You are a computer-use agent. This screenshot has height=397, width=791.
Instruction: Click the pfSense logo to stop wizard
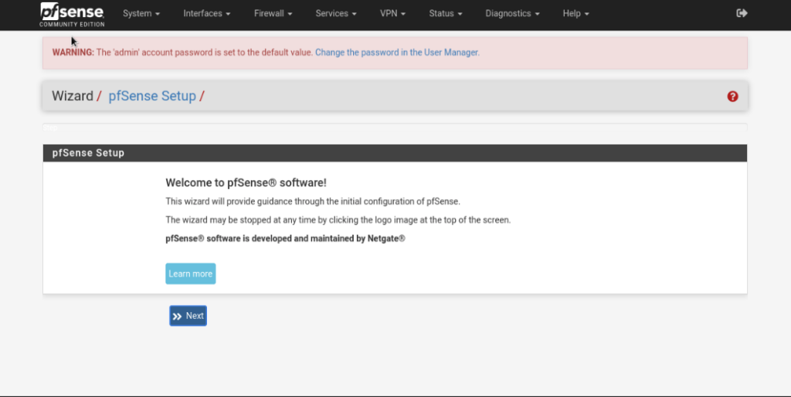(x=72, y=15)
